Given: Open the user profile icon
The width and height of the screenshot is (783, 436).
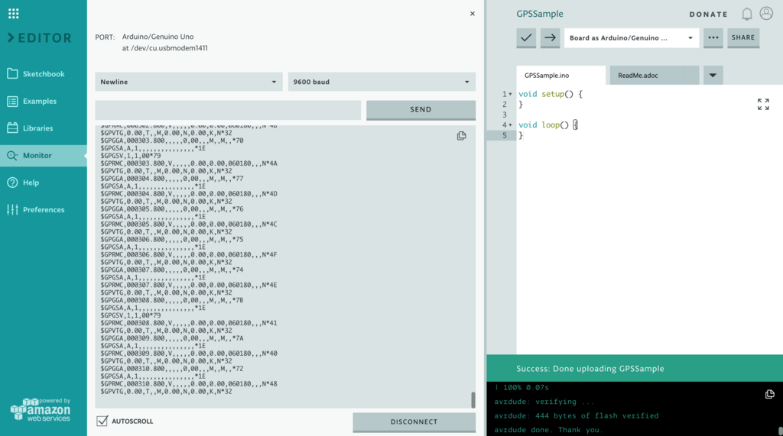Looking at the screenshot, I should point(766,14).
